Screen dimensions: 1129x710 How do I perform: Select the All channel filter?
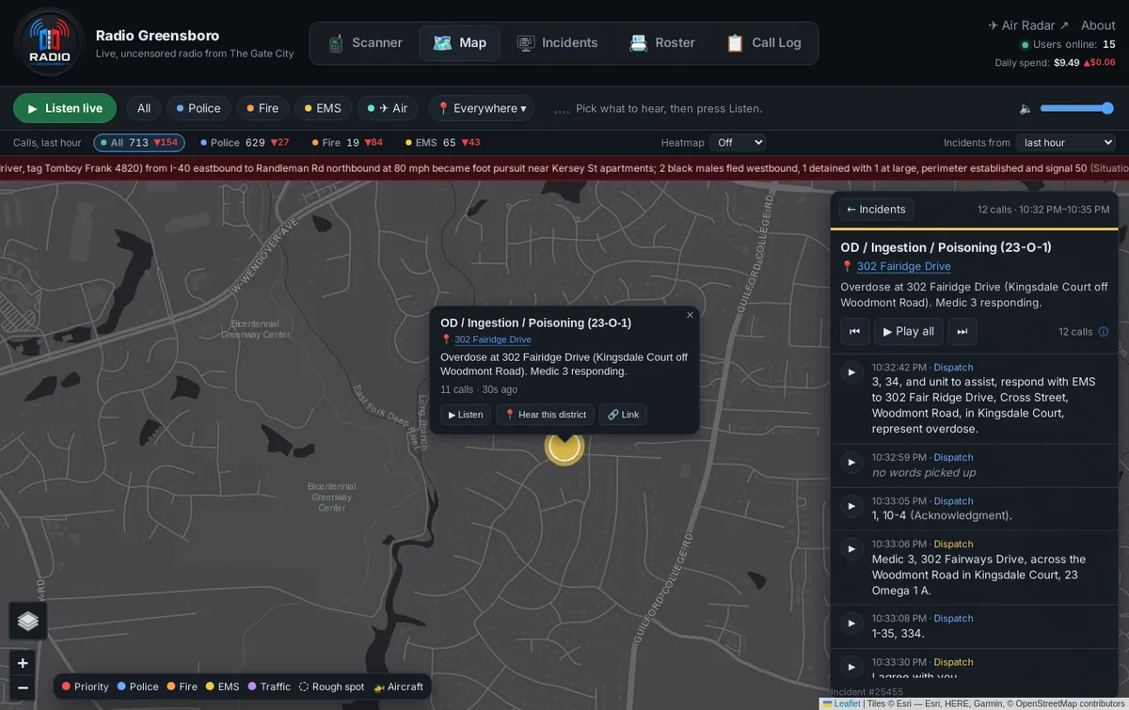(144, 108)
